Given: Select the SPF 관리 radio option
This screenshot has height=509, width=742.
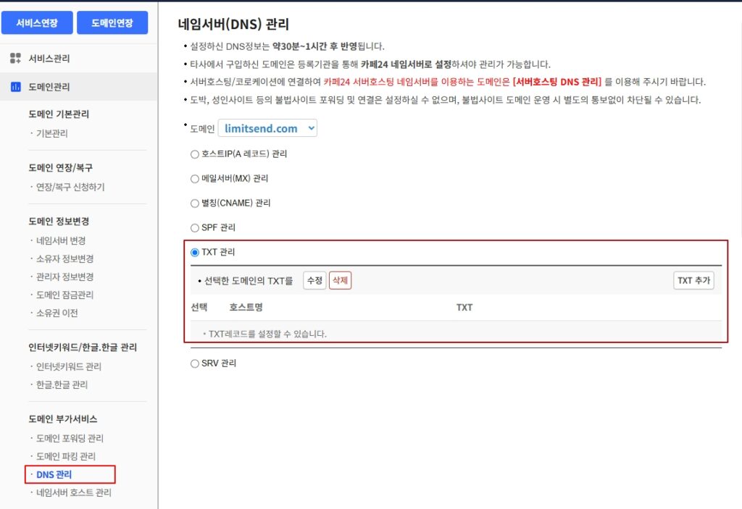Looking at the screenshot, I should click(x=194, y=228).
